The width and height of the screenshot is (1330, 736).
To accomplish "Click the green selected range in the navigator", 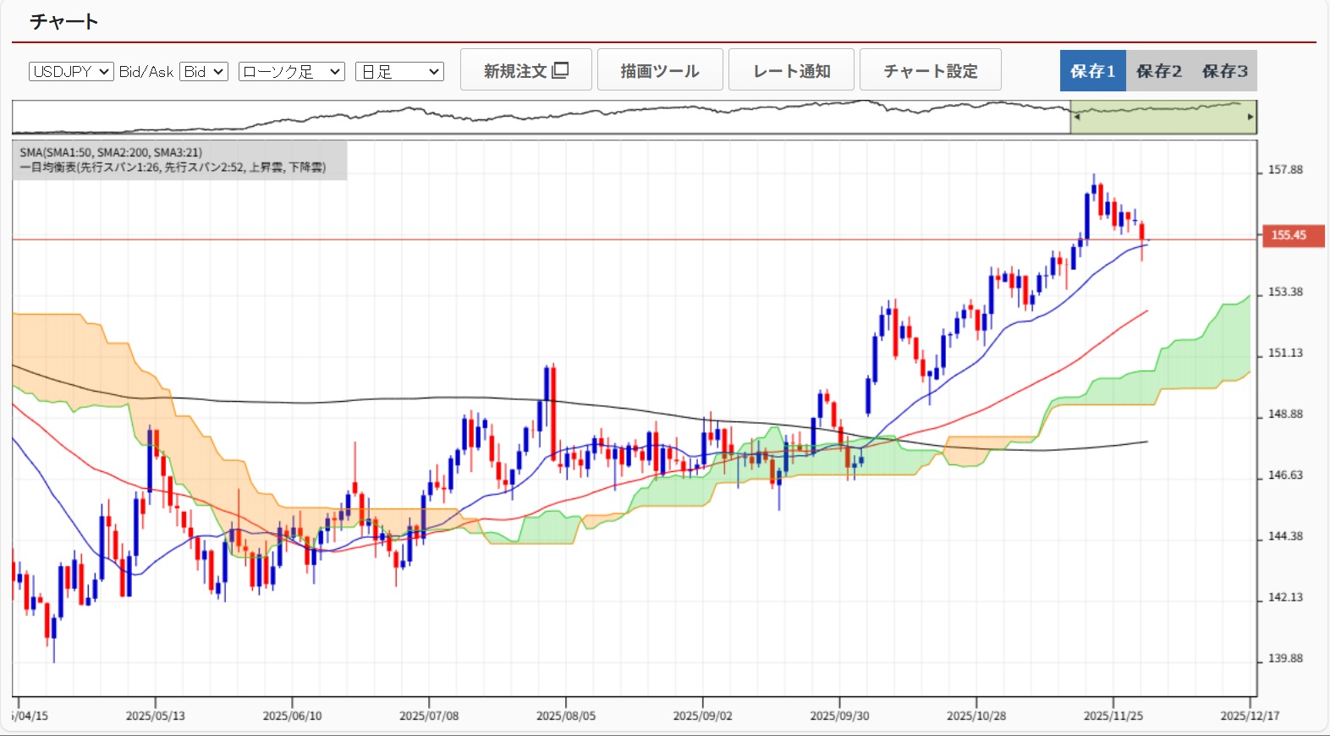I will pos(1163,118).
